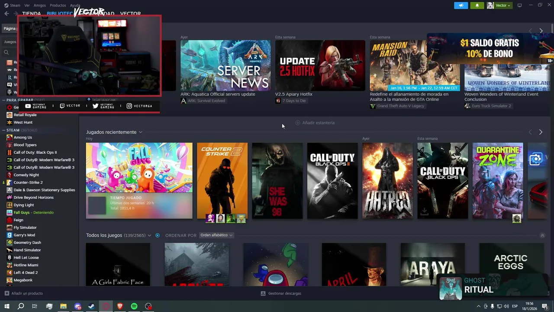Viewport: 554px width, 312px height.
Task: Click Hotline Miami icon in sidebar
Action: tap(10, 265)
